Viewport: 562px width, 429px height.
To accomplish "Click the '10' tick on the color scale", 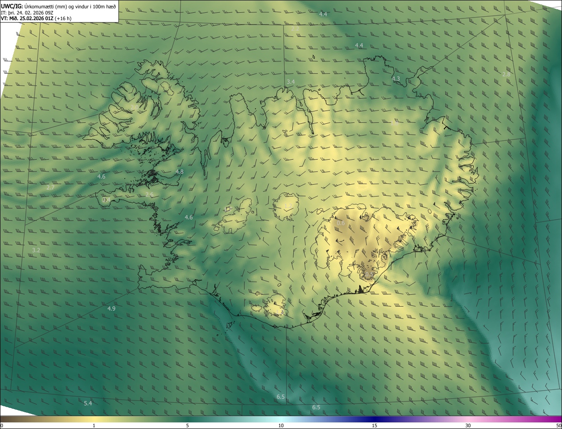I will 281,426.
